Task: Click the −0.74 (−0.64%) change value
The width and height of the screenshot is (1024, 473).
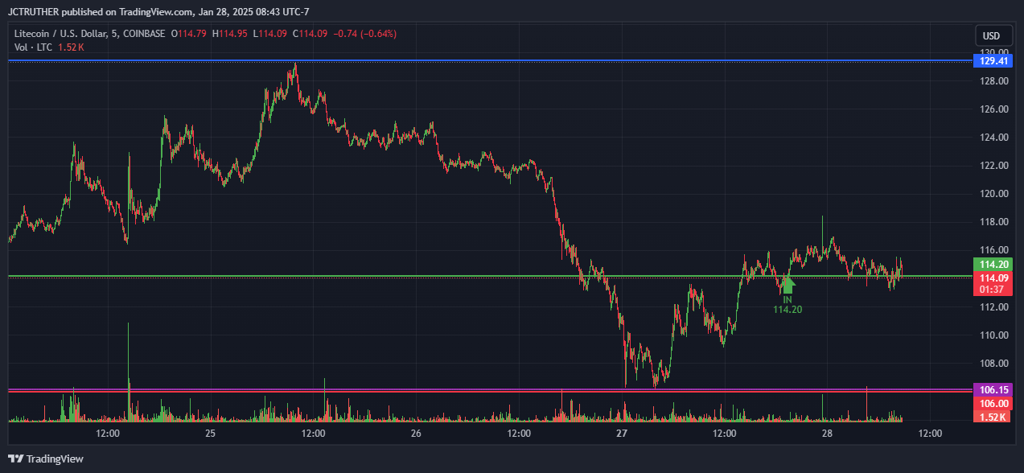Action: pyautogui.click(x=366, y=34)
